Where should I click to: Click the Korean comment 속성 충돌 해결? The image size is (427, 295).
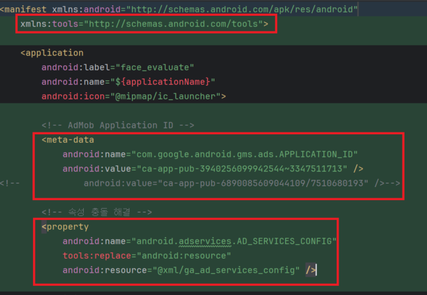click(x=96, y=212)
